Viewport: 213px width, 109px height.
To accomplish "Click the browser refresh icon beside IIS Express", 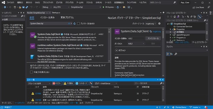I will coord(118,7).
